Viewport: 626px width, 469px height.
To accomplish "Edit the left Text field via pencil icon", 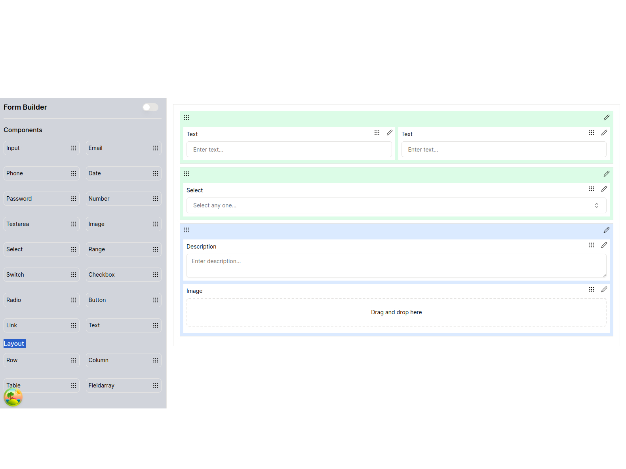I will [x=390, y=133].
